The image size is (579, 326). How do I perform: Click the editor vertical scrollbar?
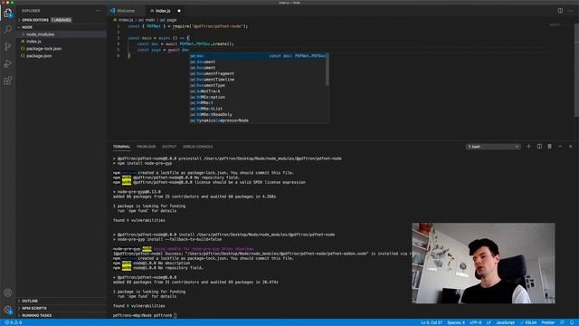pyautogui.click(x=576, y=71)
